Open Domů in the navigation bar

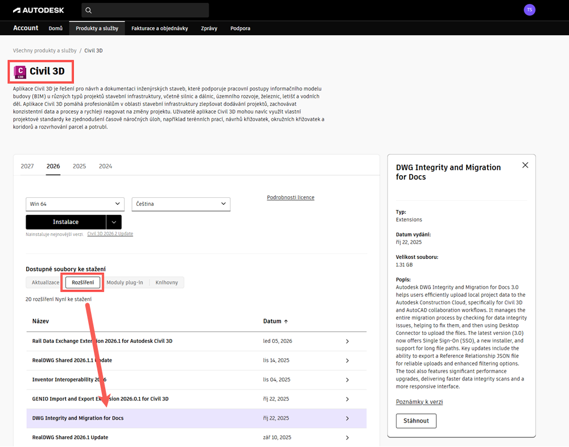click(56, 28)
